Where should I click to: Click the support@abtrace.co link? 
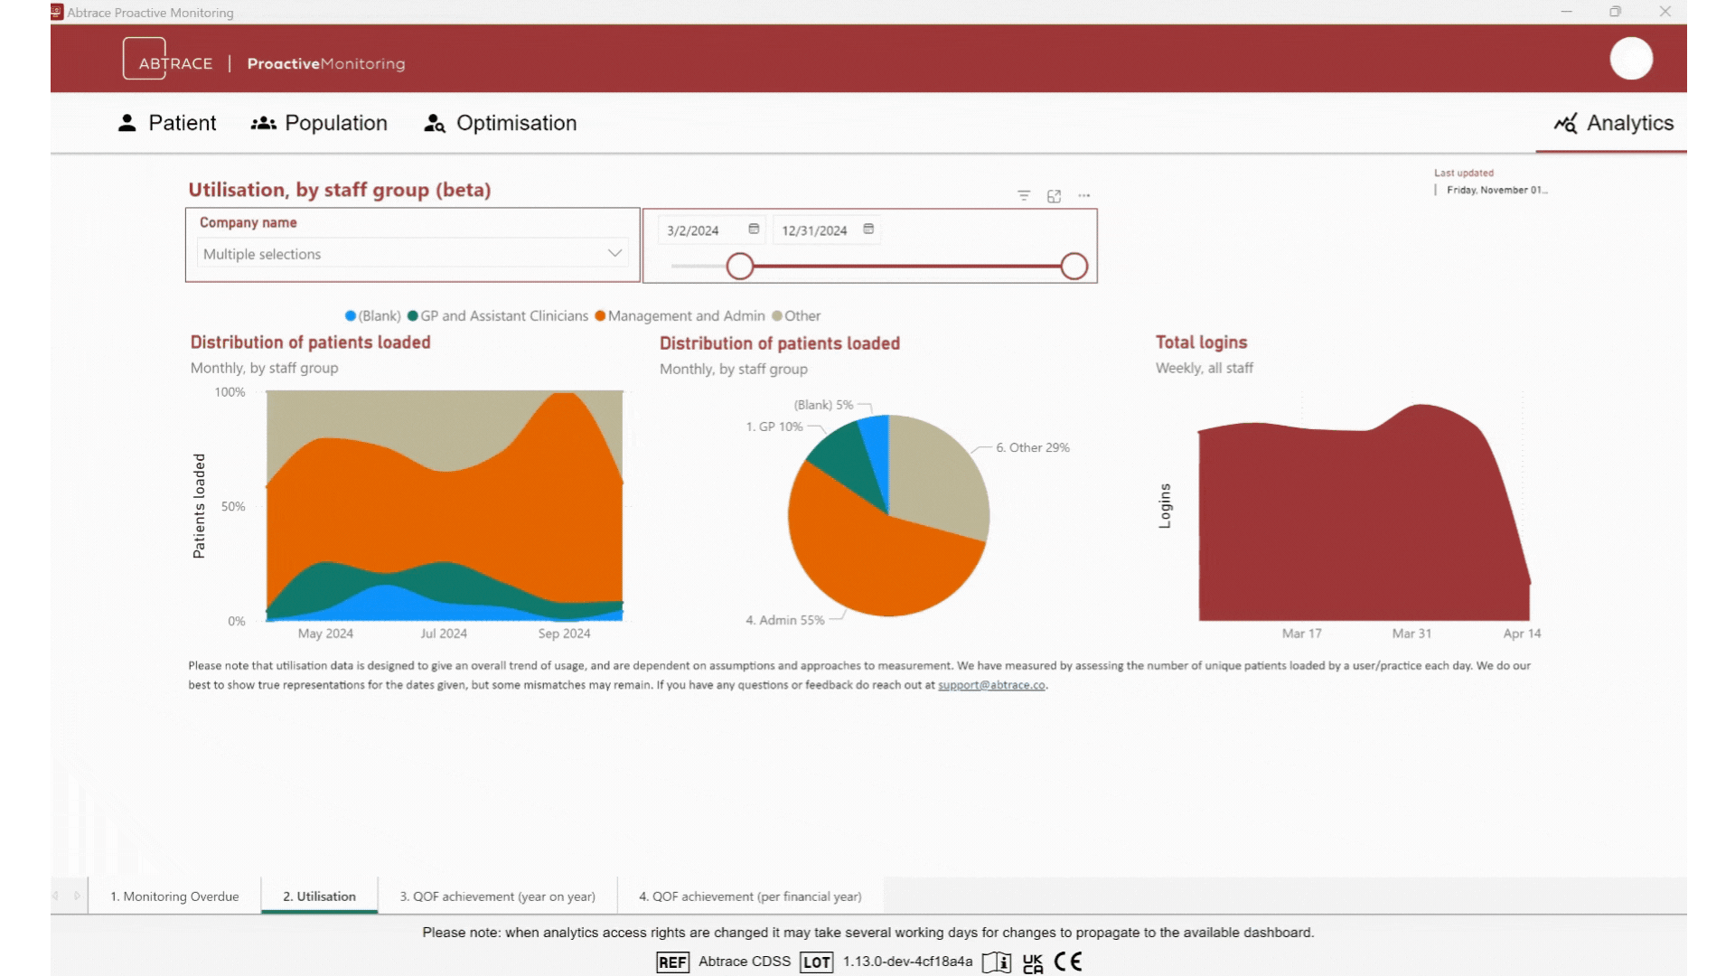992,684
